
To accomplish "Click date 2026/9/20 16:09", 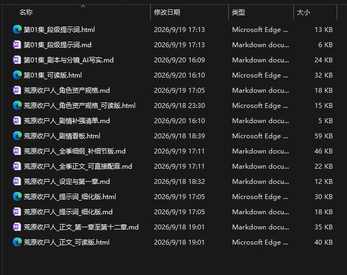I will 179,60.
